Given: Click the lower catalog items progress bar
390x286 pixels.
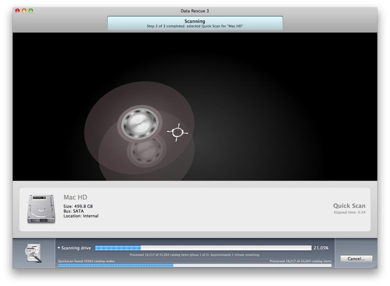Looking at the screenshot, I should [195, 265].
